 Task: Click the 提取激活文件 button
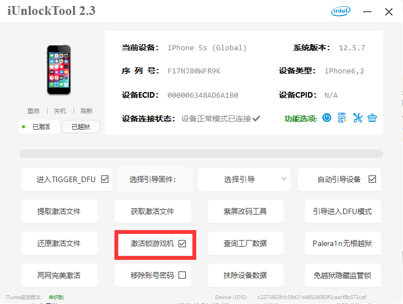[x=59, y=211]
